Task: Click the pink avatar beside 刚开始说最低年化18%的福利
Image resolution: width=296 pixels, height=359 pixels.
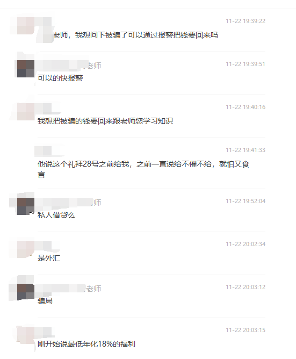Action: (x=26, y=335)
